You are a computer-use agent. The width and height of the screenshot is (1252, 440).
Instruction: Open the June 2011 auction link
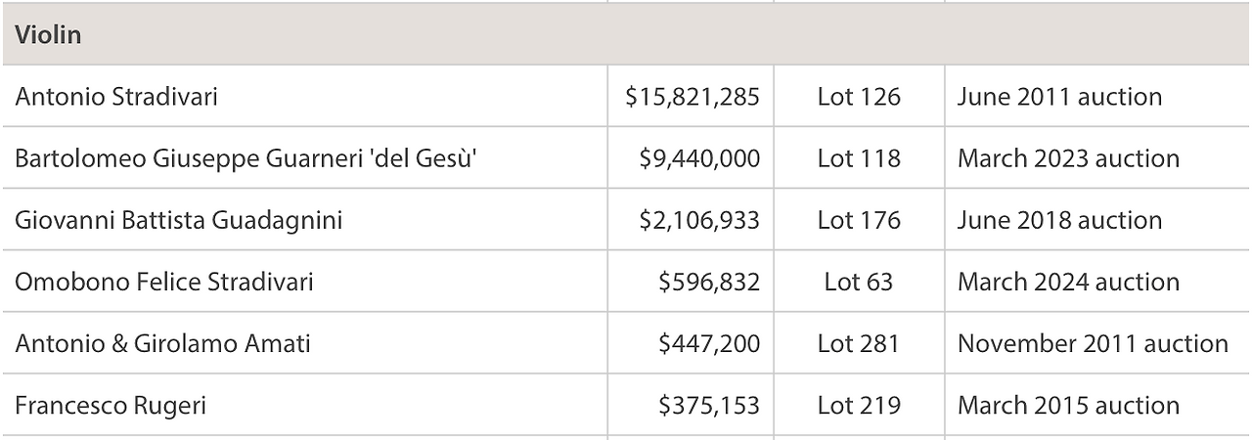tap(1059, 97)
